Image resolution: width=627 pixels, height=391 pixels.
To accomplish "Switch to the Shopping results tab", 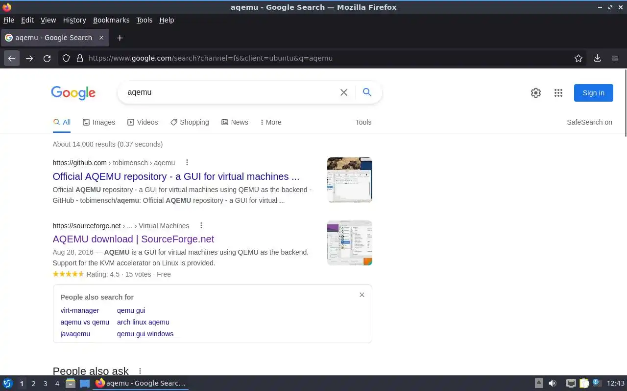I will point(190,122).
